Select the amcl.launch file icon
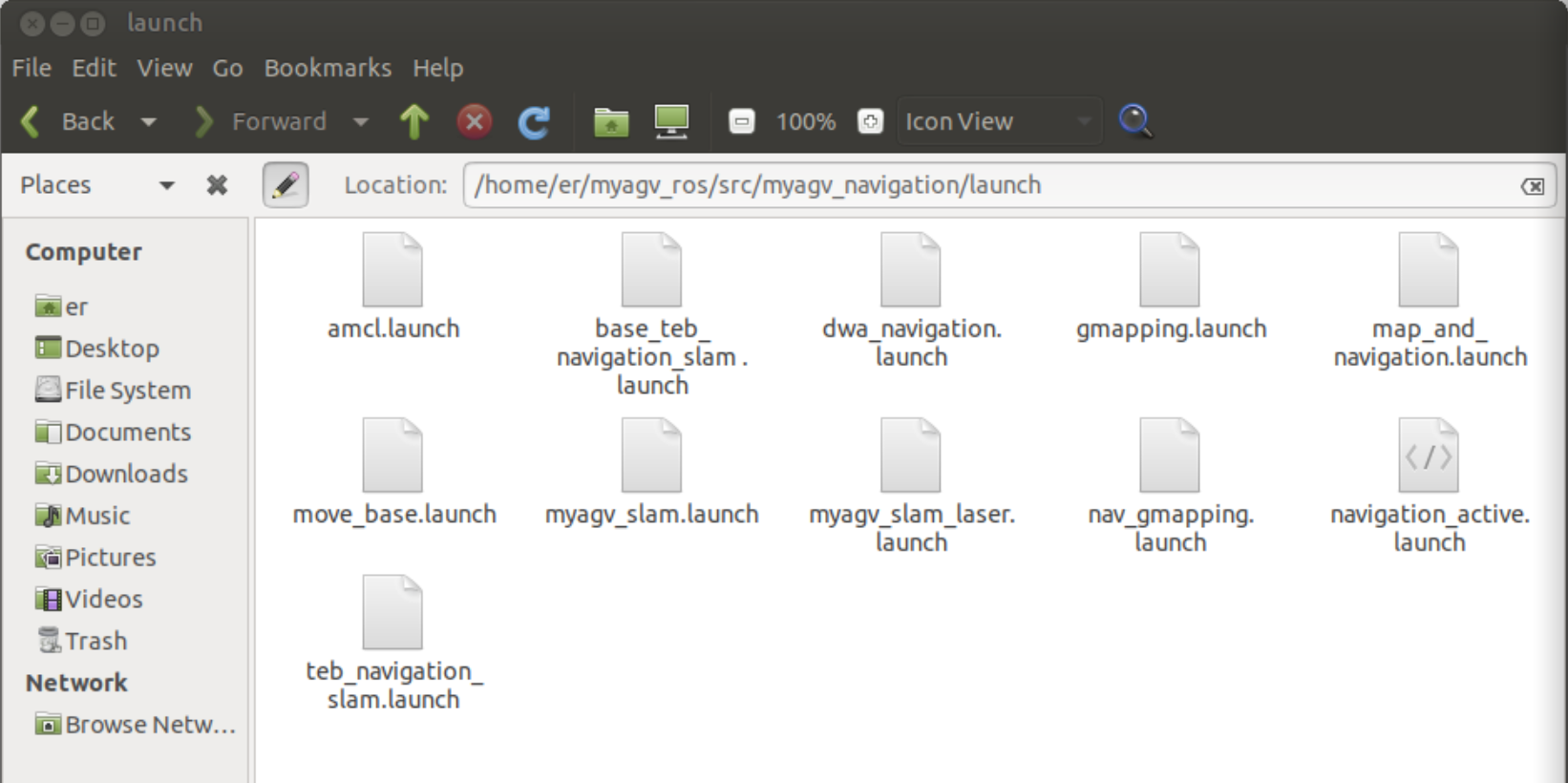The width and height of the screenshot is (1568, 783). coord(392,269)
